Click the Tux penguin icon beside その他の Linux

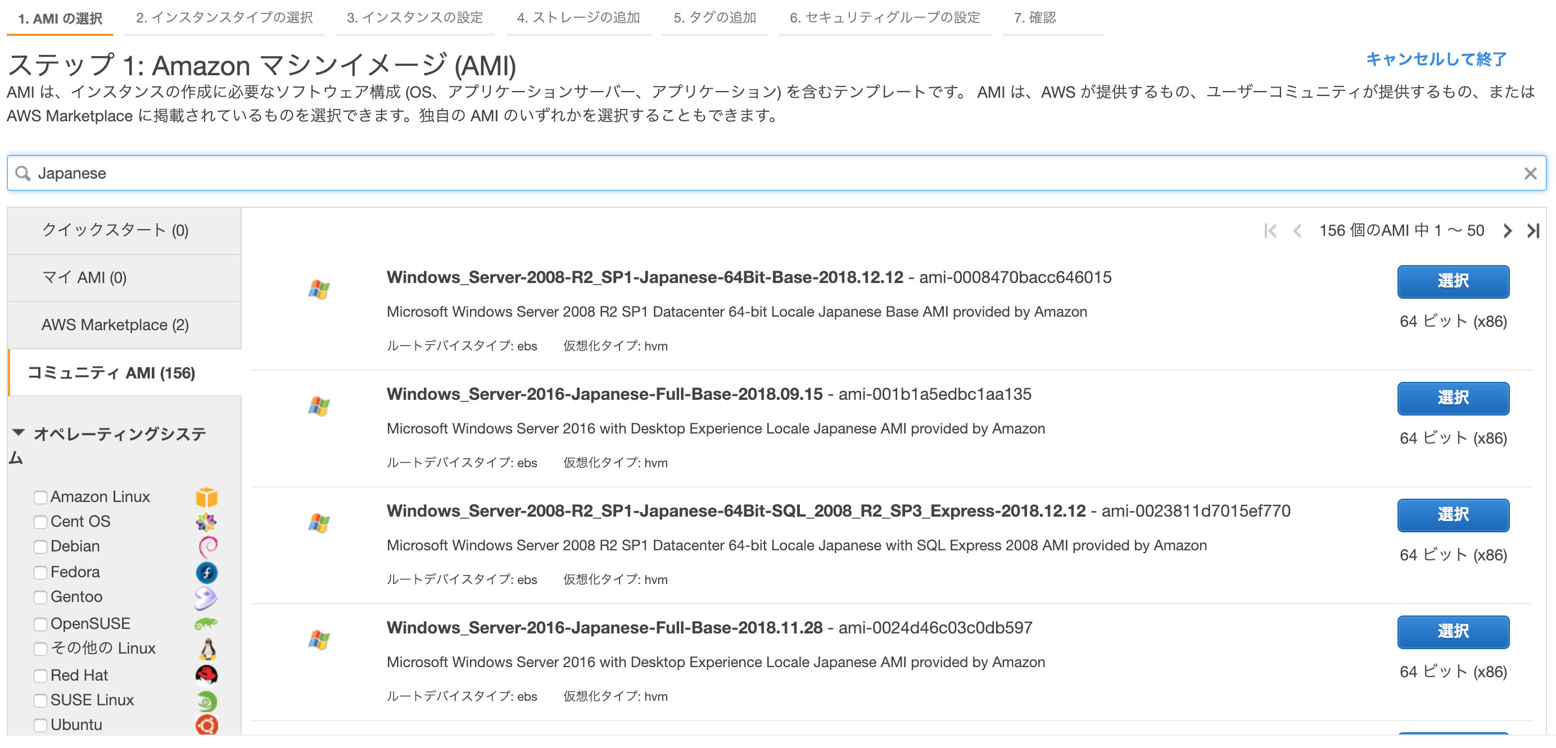(x=205, y=649)
